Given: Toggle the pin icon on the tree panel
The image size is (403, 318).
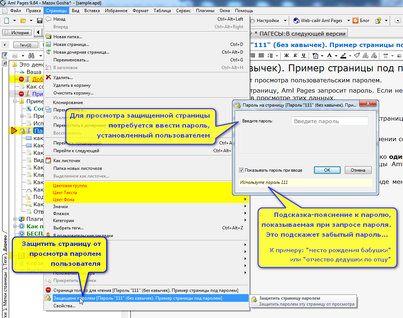Looking at the screenshot, I should (x=5, y=55).
